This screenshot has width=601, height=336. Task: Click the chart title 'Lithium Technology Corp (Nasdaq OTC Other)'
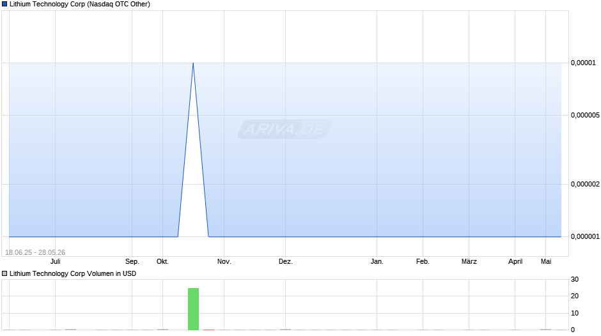coord(80,4)
